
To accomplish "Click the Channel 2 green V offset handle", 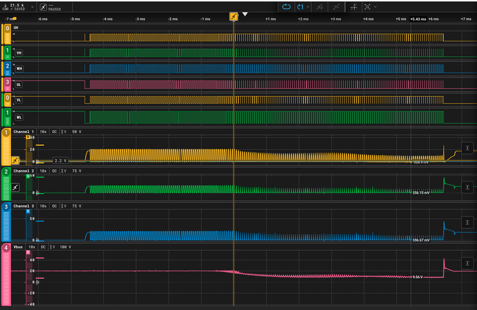I will tap(28, 176).
